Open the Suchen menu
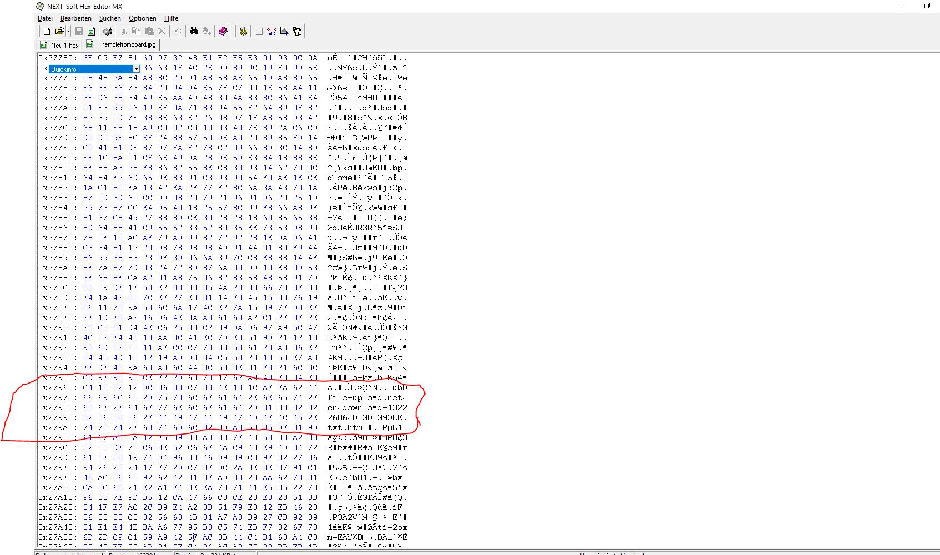 click(110, 18)
